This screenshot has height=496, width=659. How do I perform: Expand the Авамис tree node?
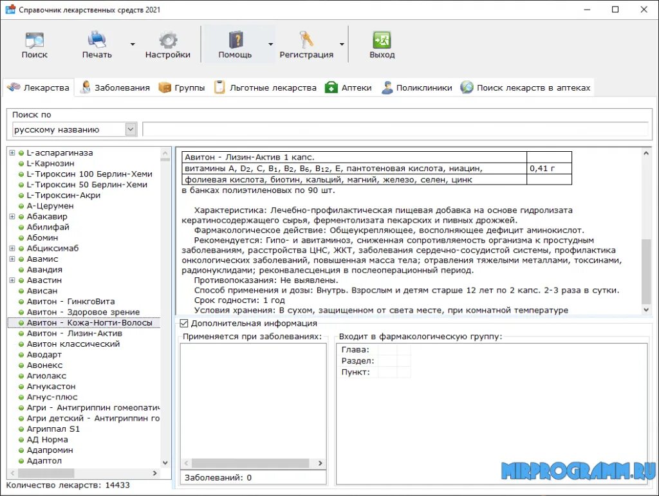pos(12,259)
